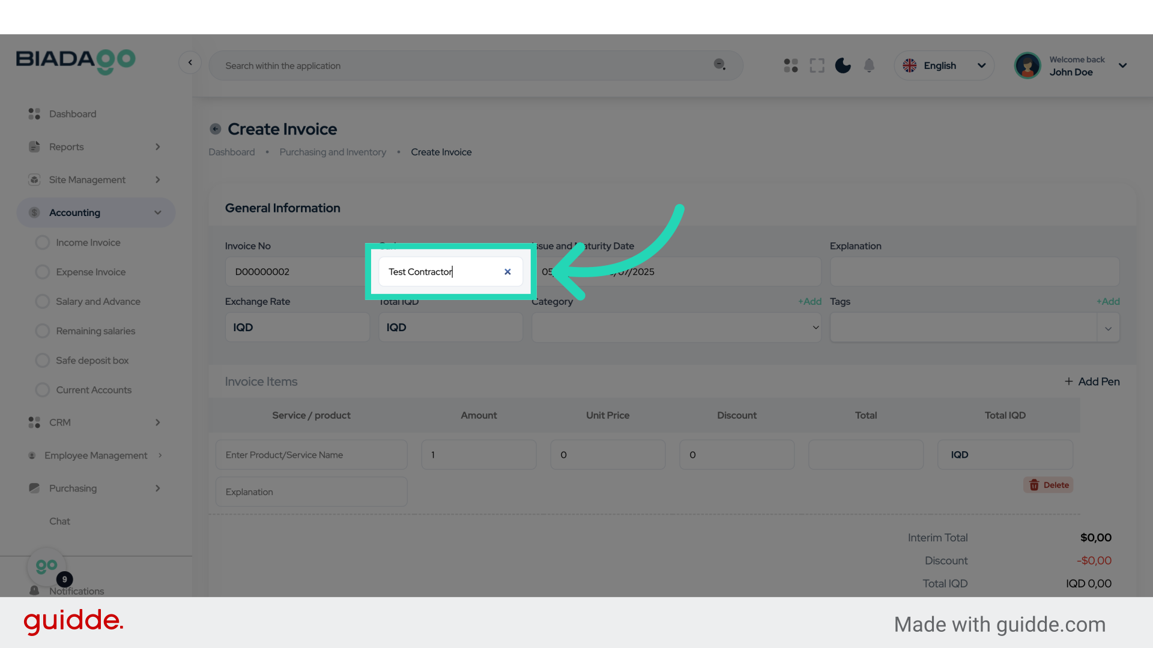Delete the invoice item row
This screenshot has height=648, width=1153.
pyautogui.click(x=1048, y=485)
